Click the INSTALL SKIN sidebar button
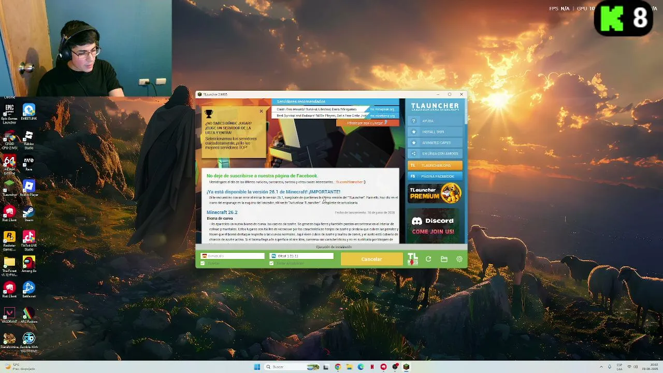663x373 pixels. click(435, 132)
